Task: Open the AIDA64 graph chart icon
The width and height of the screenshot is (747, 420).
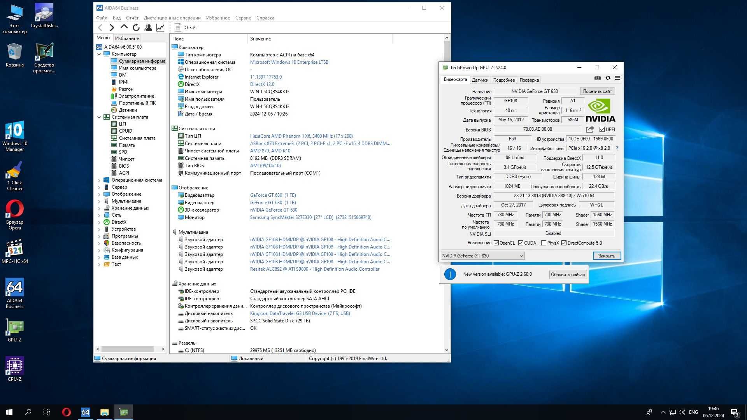Action: pyautogui.click(x=160, y=28)
